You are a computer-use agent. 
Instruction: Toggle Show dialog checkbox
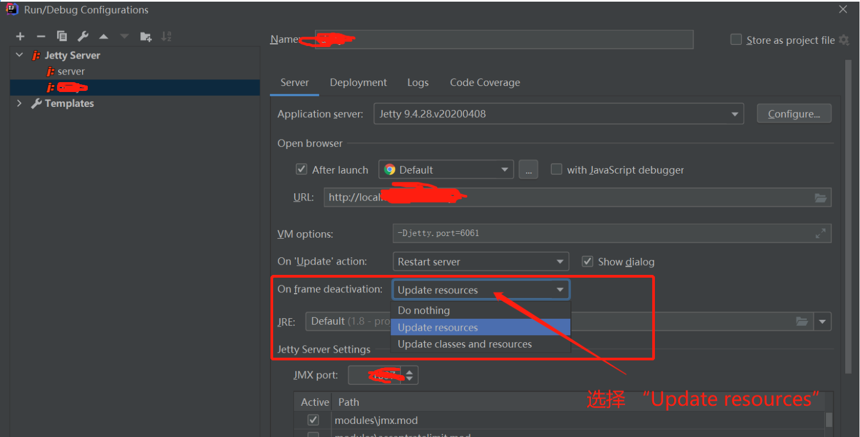click(587, 261)
